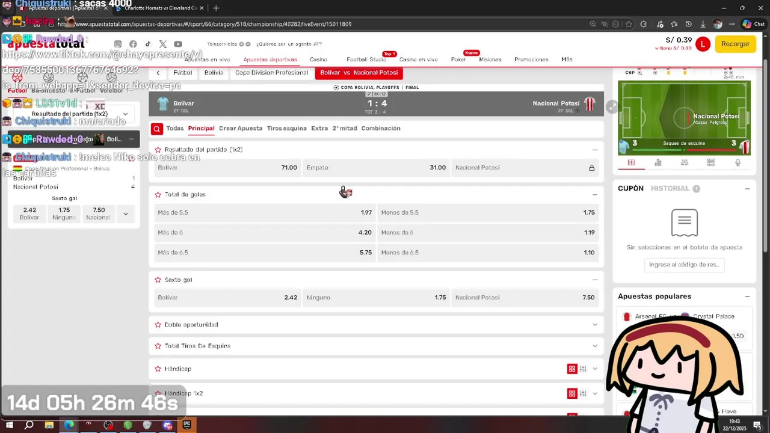Select the commentary microphone icon in tracker
Screen dimensions: 770x433
click(x=738, y=162)
